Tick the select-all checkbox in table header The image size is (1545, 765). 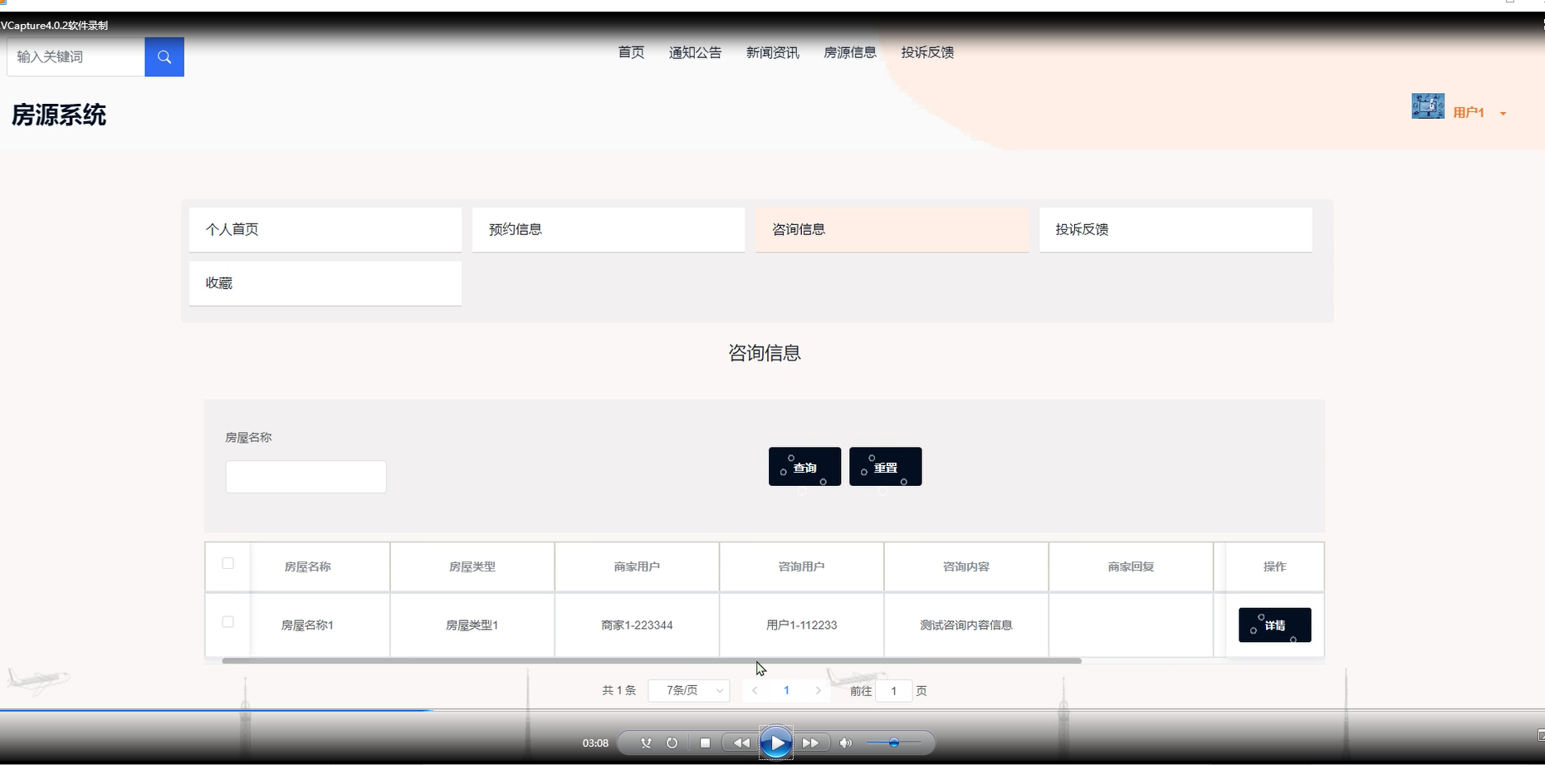point(228,563)
